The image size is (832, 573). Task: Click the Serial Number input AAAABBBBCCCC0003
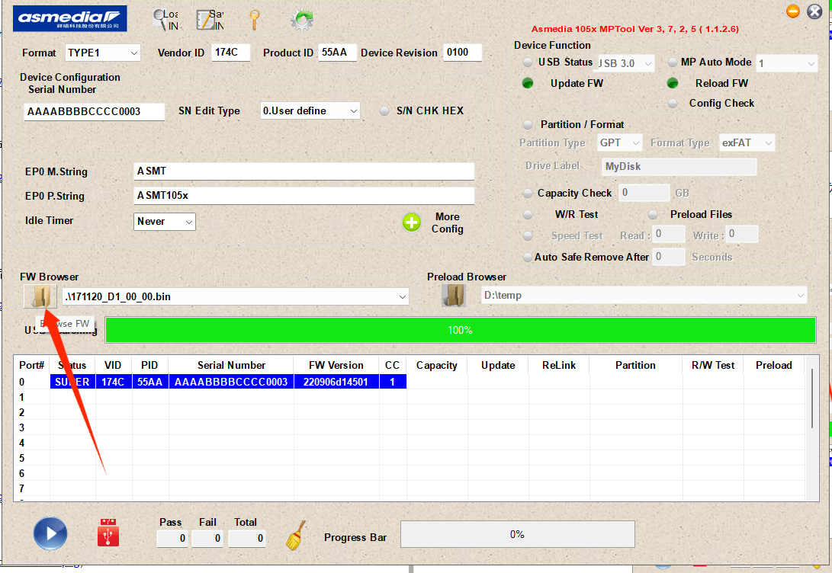point(94,112)
